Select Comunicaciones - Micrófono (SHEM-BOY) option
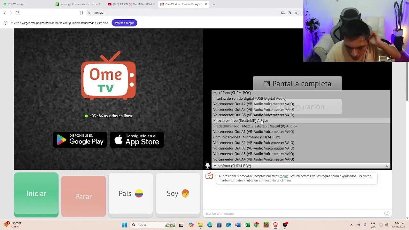The height and width of the screenshot is (230, 409). point(301,137)
